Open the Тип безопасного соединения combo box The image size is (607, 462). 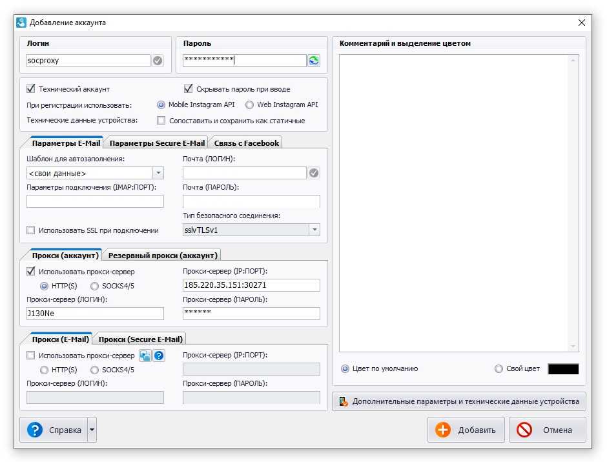[314, 230]
